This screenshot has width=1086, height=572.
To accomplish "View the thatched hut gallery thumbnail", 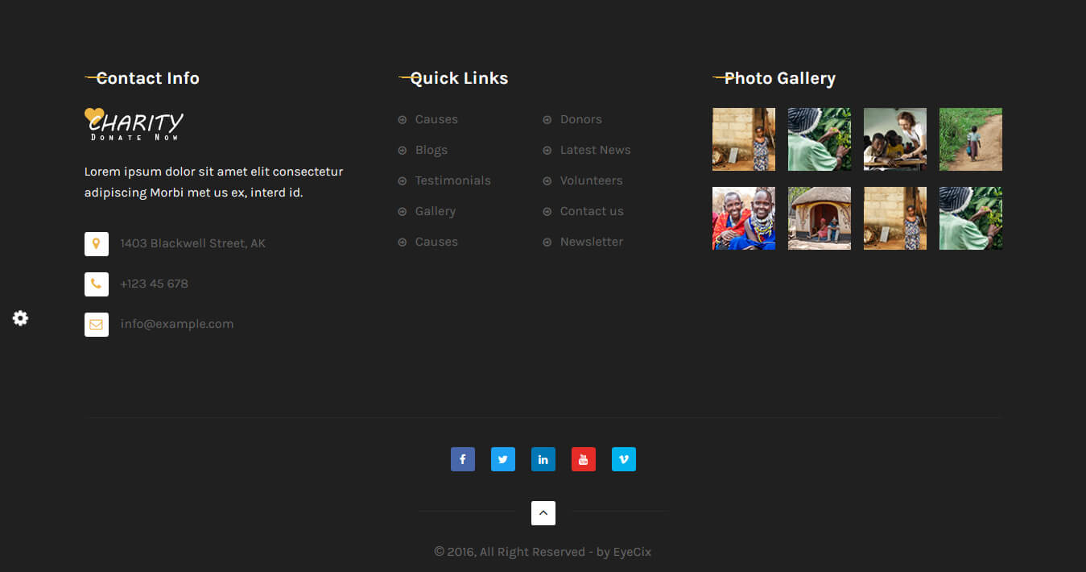I will click(819, 218).
